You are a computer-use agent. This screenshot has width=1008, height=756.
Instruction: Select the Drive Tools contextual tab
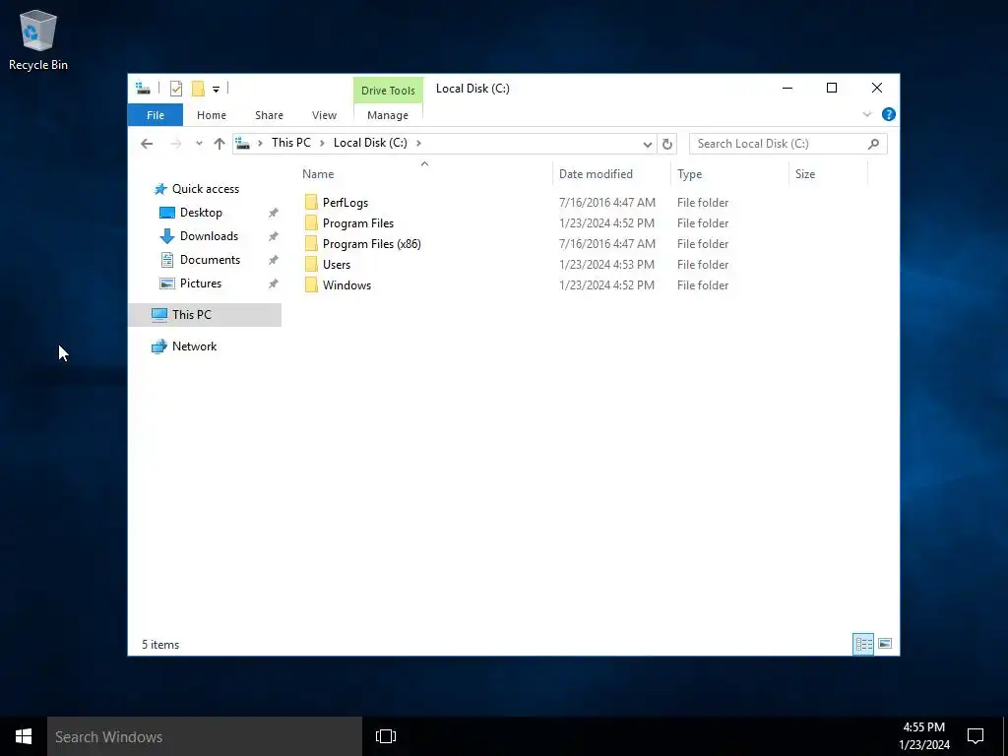point(388,91)
